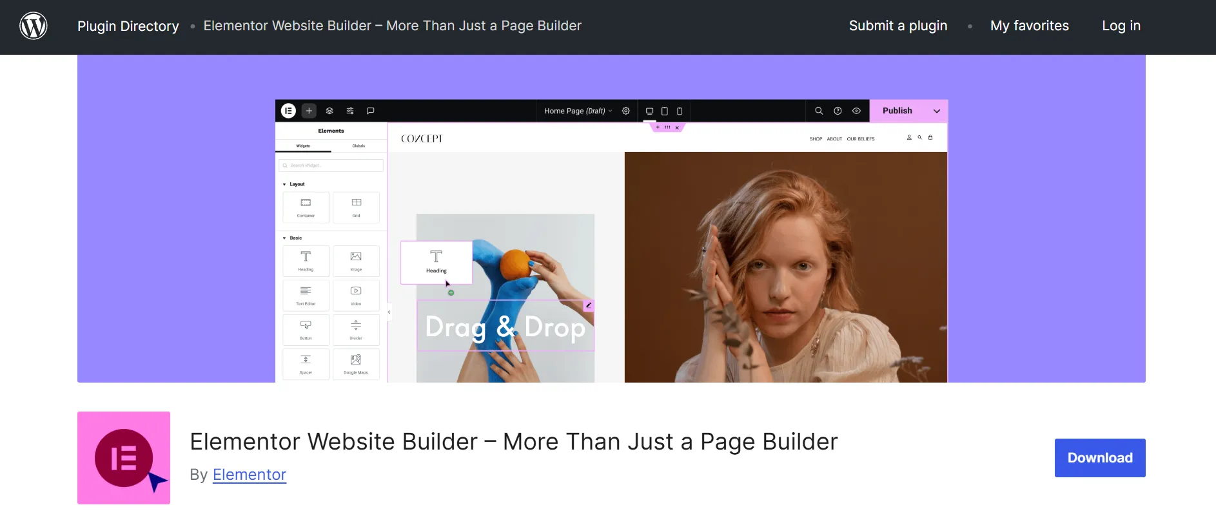The height and width of the screenshot is (523, 1216).
Task: Click the OUR BELIEFS menu item
Action: (x=861, y=139)
